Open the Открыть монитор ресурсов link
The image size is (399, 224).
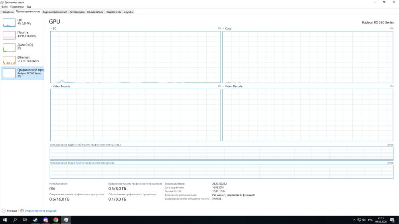tap(40, 211)
